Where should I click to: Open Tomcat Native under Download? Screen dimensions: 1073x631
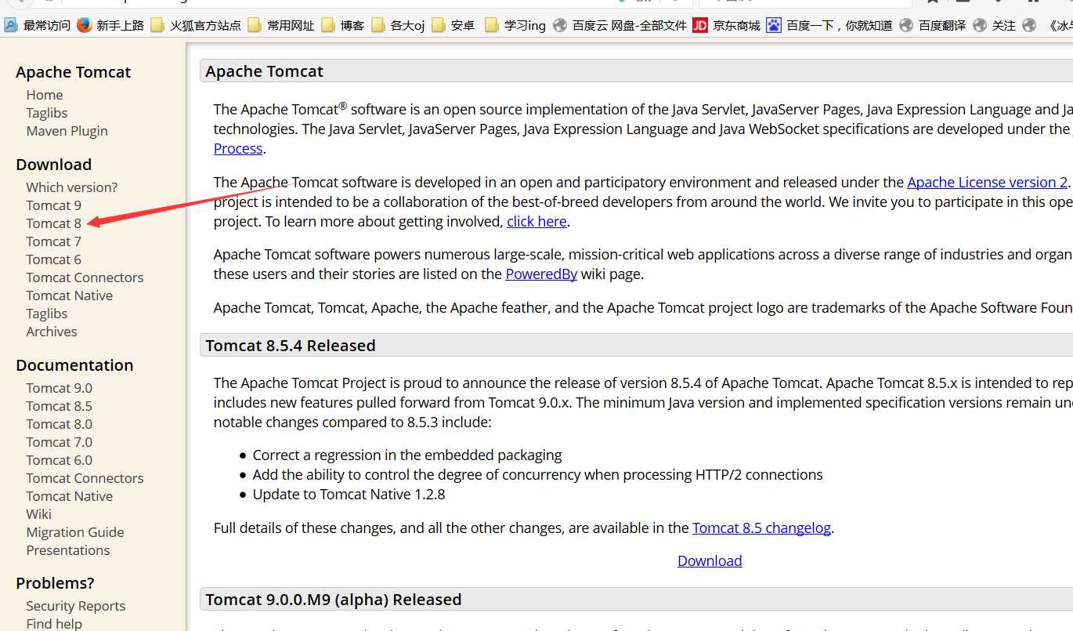[x=70, y=296]
